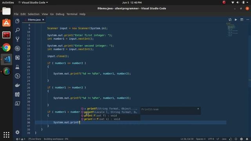Click the Open Changes compare icon

[230, 20]
